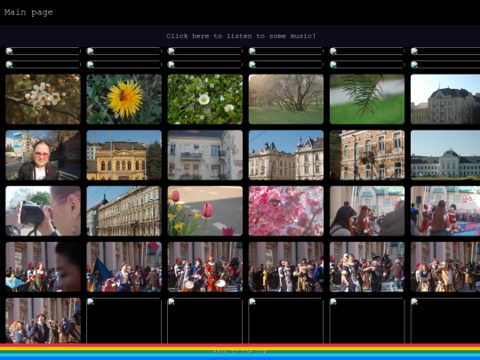
Task: Click here to listen to some music
Action: (x=241, y=36)
